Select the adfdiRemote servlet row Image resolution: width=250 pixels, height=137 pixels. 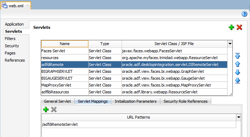click(x=134, y=65)
